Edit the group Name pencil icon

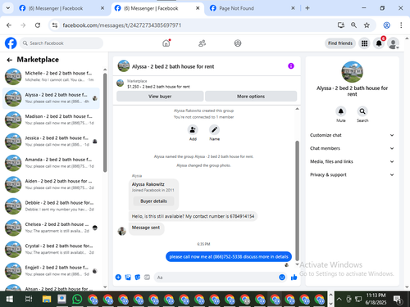coord(214,130)
